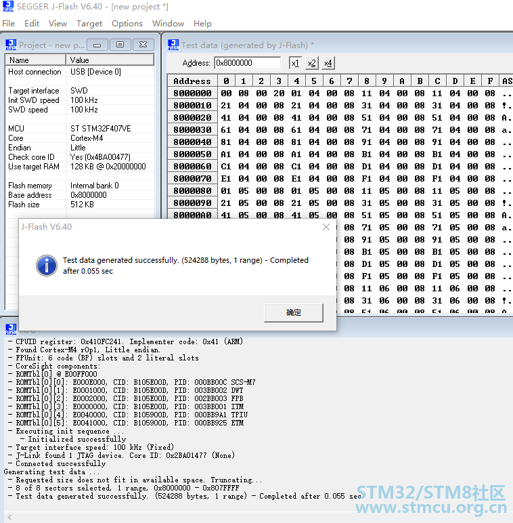The width and height of the screenshot is (513, 523).
Task: Click the J-Flash application icon in title bar
Action: point(8,6)
